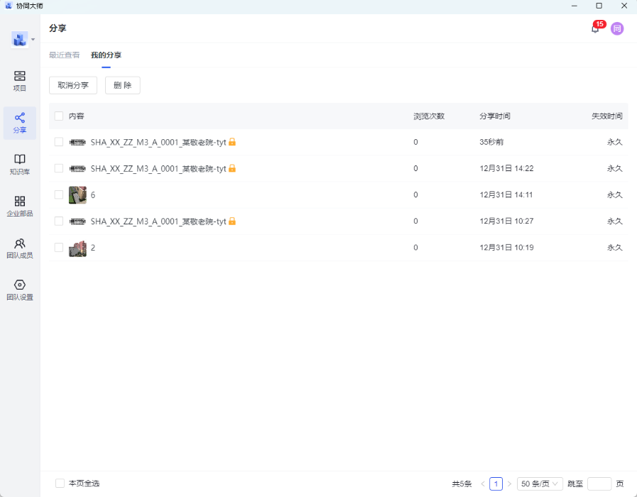This screenshot has width=637, height=497.
Task: Select the 我的分享 tab
Action: (106, 55)
